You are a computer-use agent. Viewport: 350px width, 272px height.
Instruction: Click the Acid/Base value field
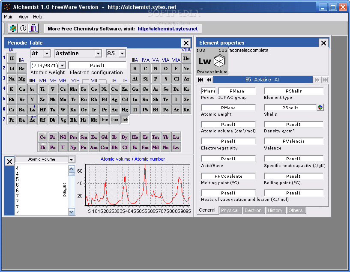228,158
